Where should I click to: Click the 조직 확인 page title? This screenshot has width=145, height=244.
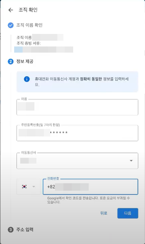point(28,10)
